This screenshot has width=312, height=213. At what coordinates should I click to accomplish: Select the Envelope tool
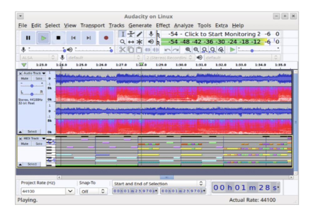[x=131, y=34]
